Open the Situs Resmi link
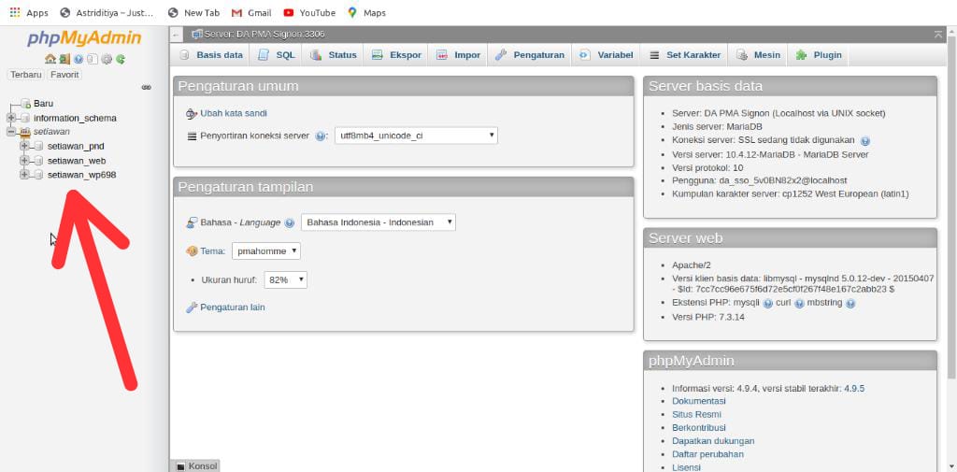 click(x=696, y=415)
